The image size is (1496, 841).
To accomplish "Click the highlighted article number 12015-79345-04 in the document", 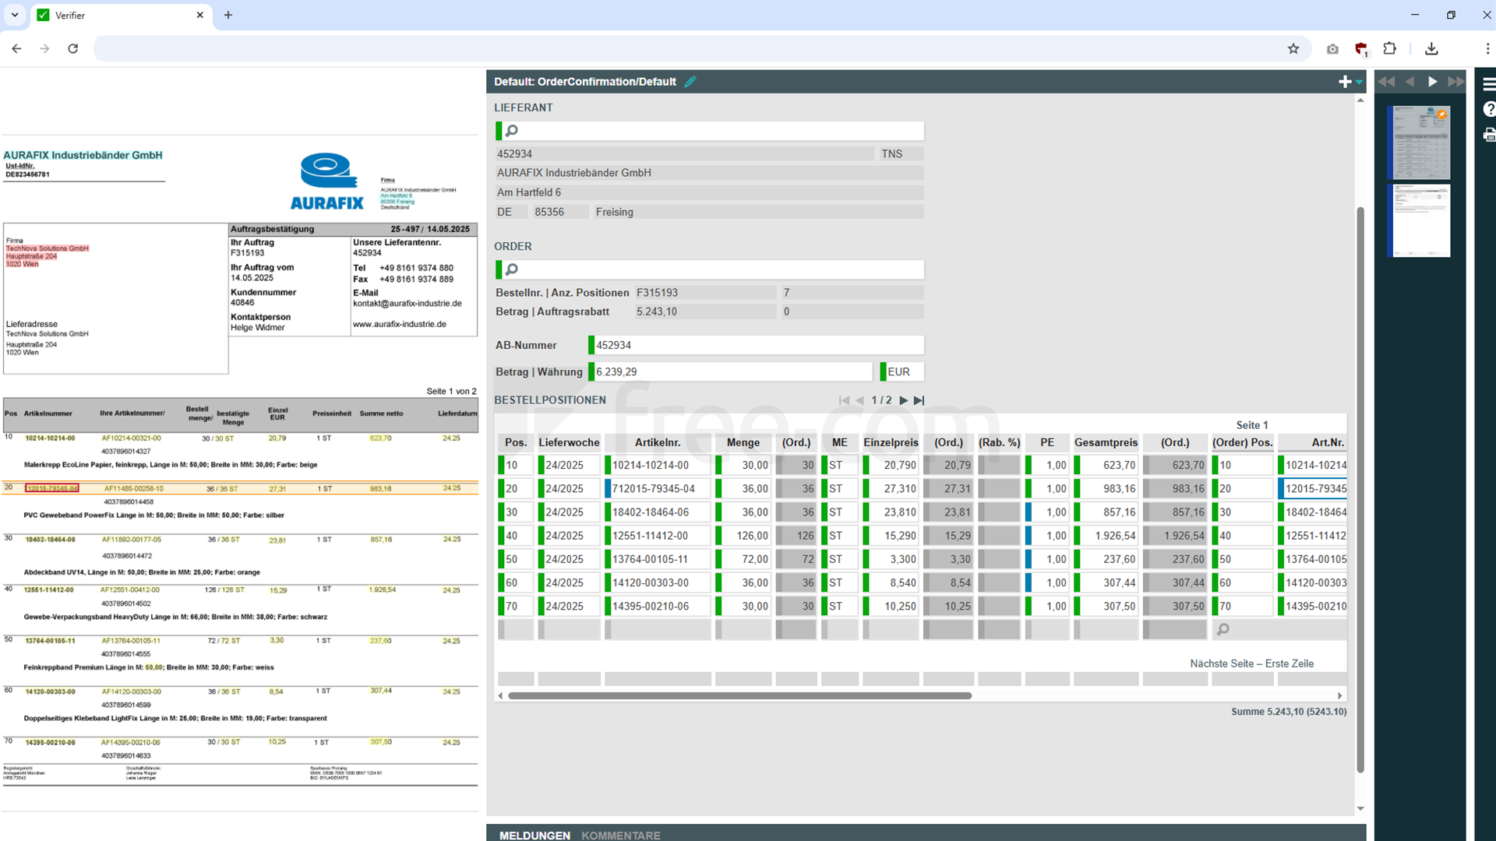I will (51, 488).
